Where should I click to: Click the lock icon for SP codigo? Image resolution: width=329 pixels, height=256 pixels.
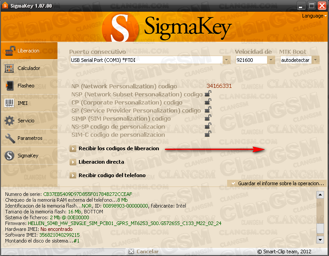tap(208, 110)
